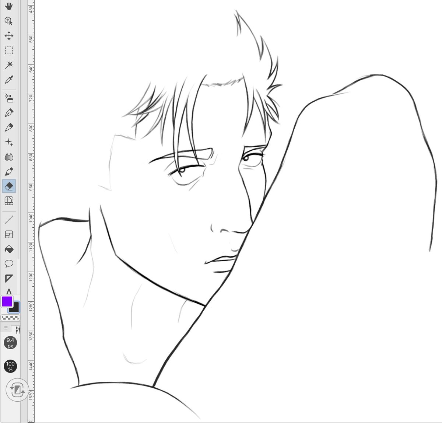
Task: Select the Brush tool above the Eraser
Action: click(x=9, y=172)
